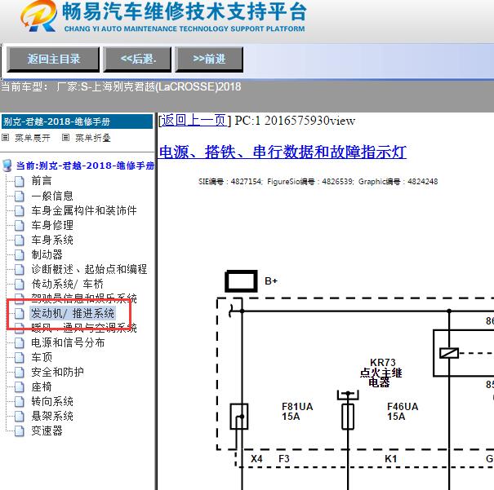This screenshot has width=494, height=490.
Task: Go forward with the >>前进 button
Action: point(209,60)
